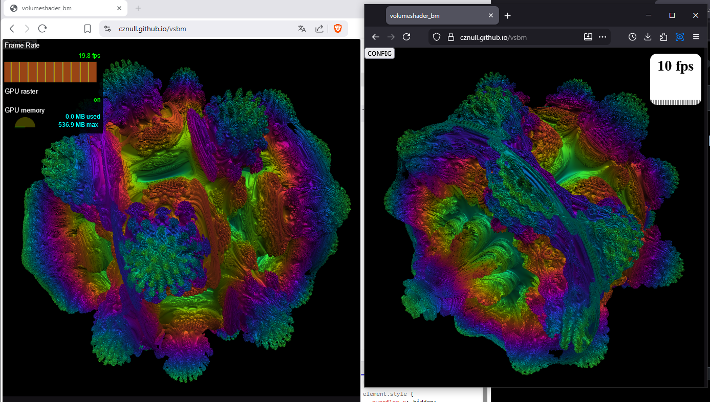The image size is (710, 402).
Task: Click the forward arrow in Brave
Action: click(x=27, y=29)
